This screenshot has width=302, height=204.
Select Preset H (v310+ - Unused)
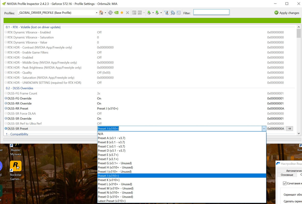pyautogui.click(x=182, y=167)
